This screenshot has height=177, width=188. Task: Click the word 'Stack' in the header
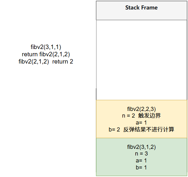(132, 8)
